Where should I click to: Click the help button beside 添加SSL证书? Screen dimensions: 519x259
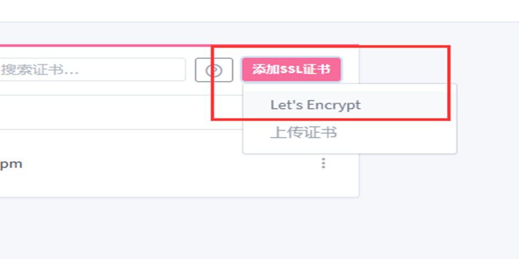214,70
